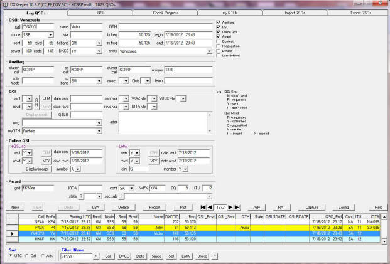
Task: Enable the User-defined panel checkbox
Action: [x=219, y=55]
